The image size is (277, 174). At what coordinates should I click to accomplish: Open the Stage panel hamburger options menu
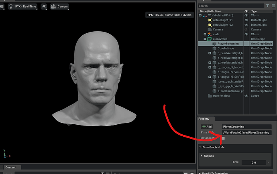274,6
